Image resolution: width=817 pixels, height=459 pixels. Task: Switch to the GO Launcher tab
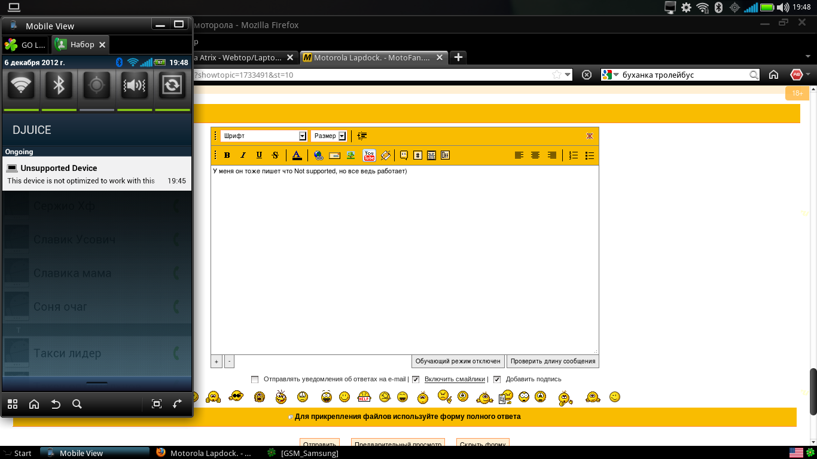tap(26, 45)
